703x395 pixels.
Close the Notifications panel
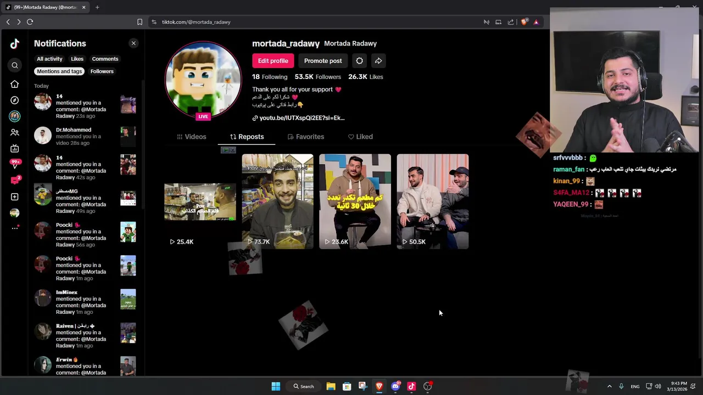pos(133,43)
